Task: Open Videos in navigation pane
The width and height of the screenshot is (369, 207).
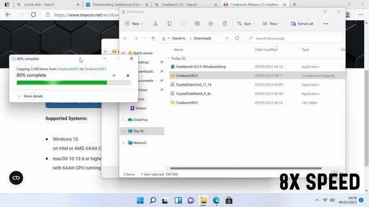Action: (x=141, y=108)
